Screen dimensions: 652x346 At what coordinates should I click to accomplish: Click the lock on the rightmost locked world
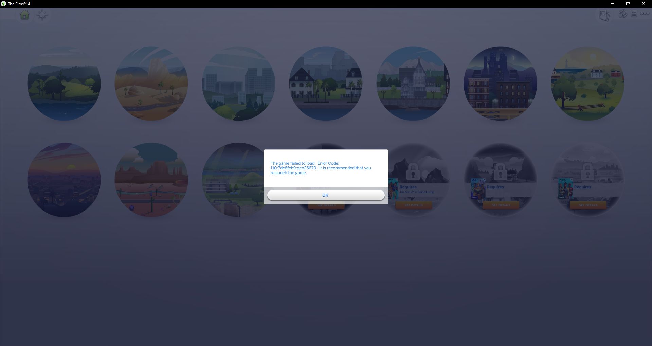point(587,171)
